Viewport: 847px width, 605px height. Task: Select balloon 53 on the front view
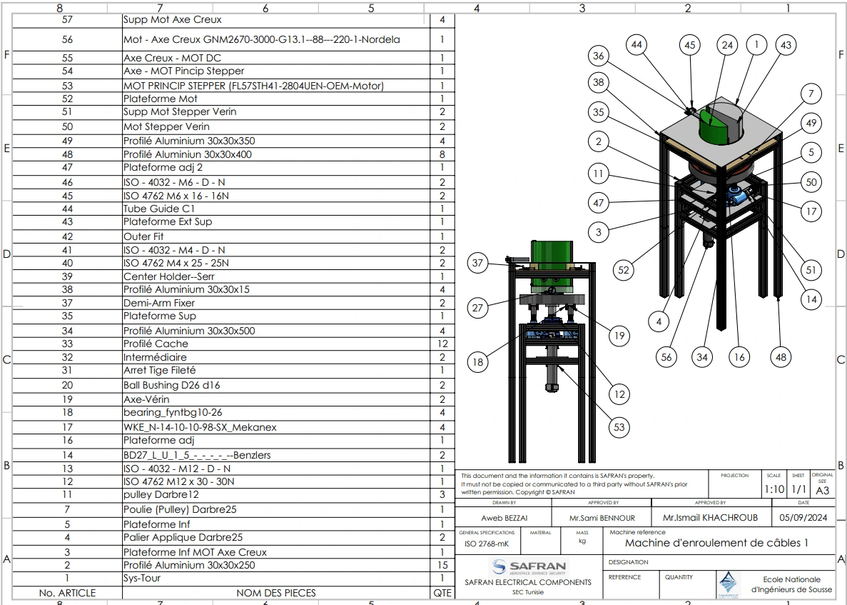click(619, 427)
